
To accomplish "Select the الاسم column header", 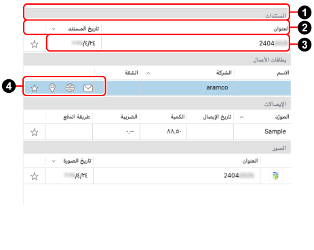I will click(x=283, y=72).
